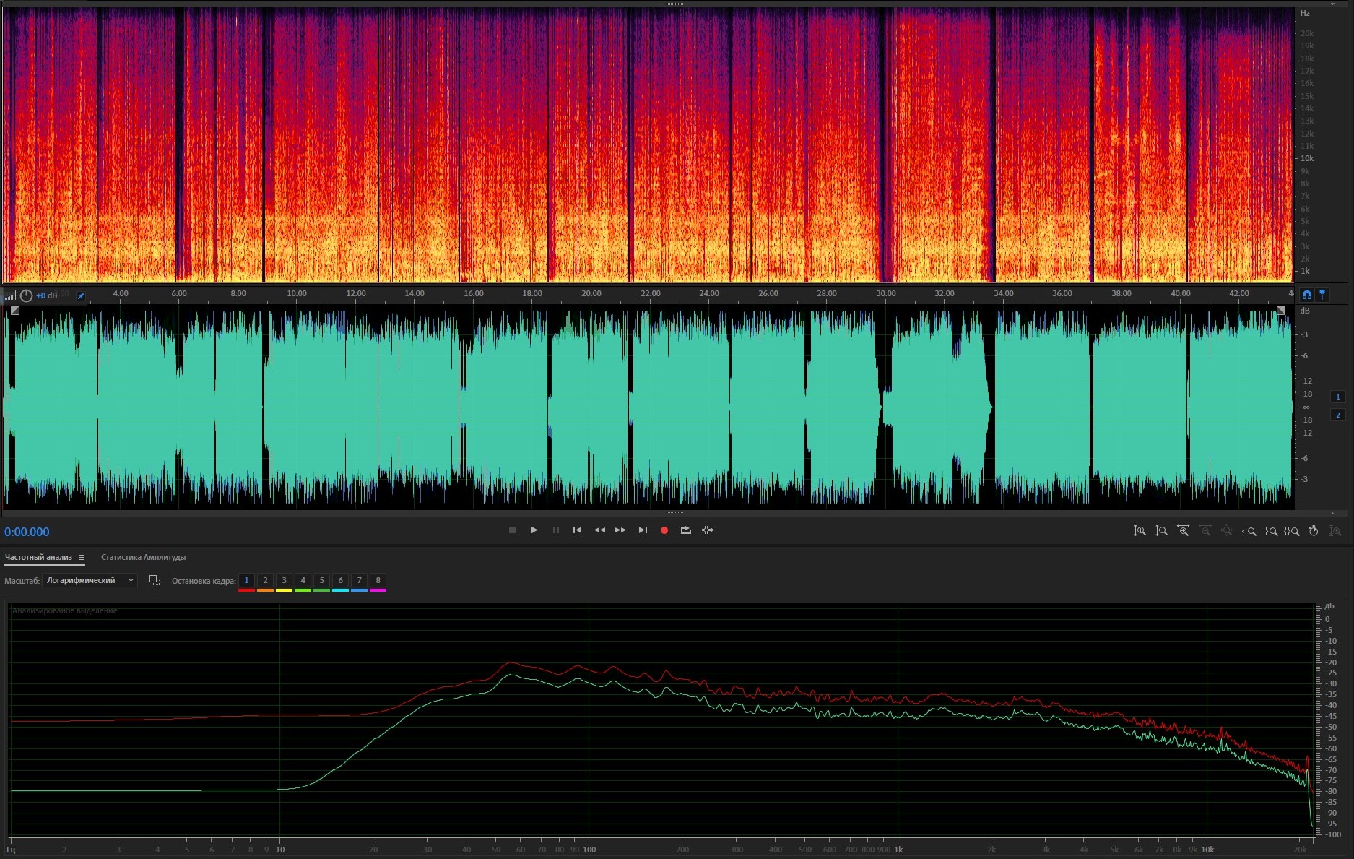Click the copy-to-clipboard icon beside Масштаб
Image resolution: width=1354 pixels, height=859 pixels.
point(154,580)
